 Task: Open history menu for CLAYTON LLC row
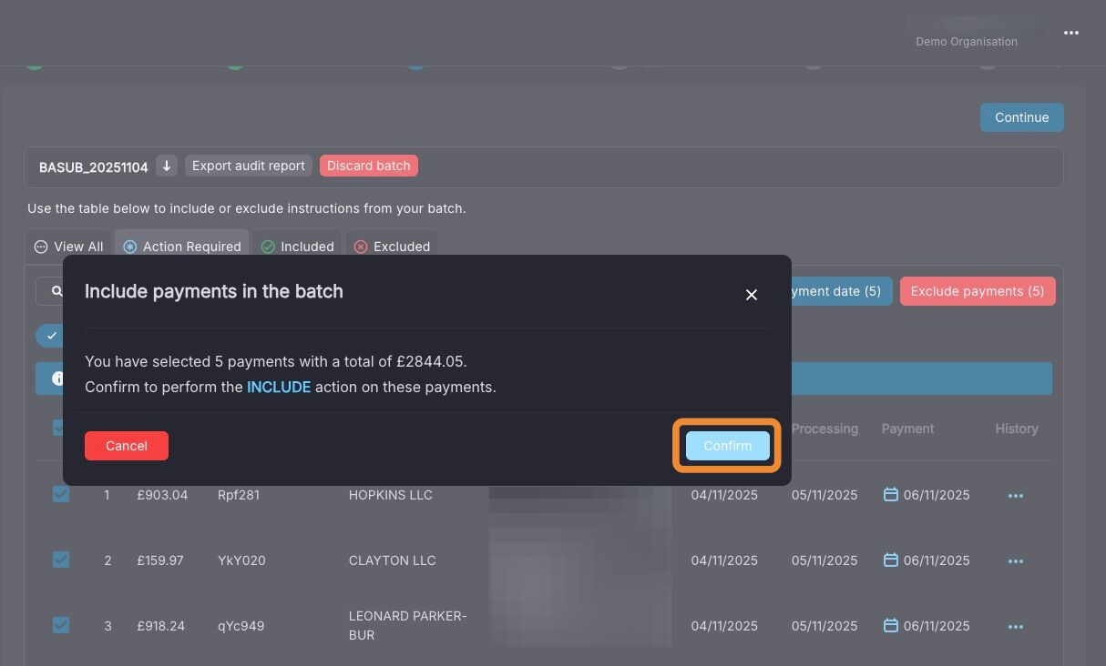tap(1016, 561)
